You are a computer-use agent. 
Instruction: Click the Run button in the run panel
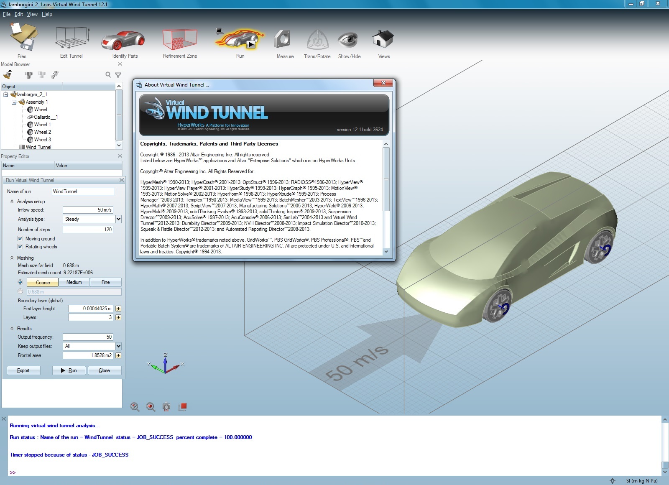69,370
